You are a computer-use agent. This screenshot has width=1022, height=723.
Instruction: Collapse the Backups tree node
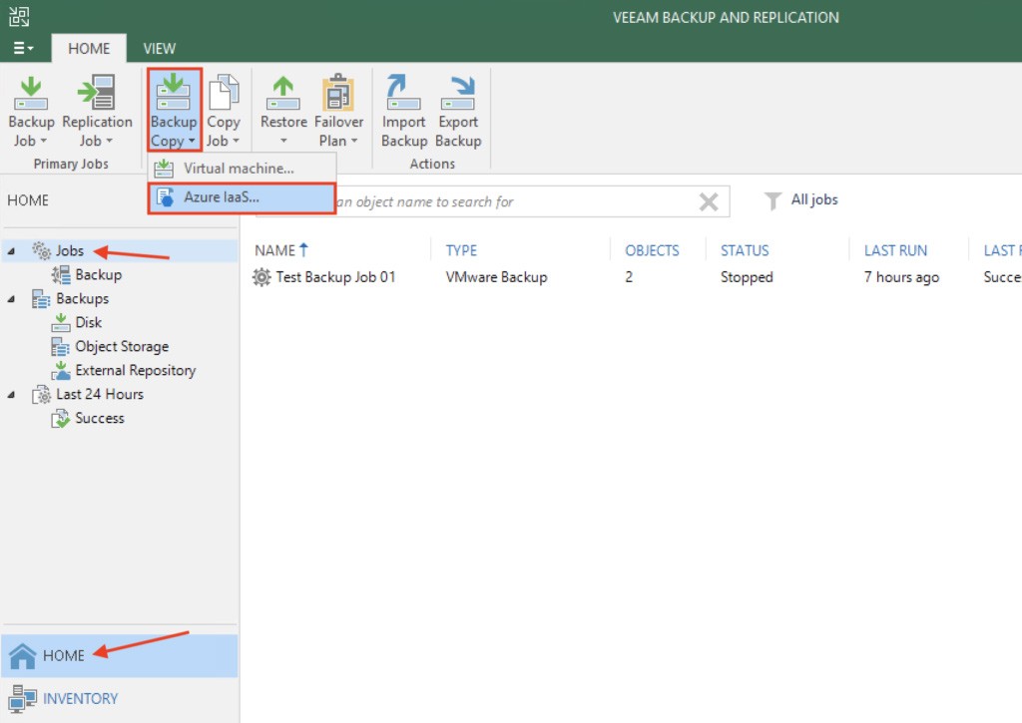[11, 299]
